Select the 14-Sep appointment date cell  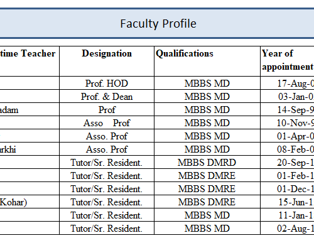pyautogui.click(x=287, y=109)
